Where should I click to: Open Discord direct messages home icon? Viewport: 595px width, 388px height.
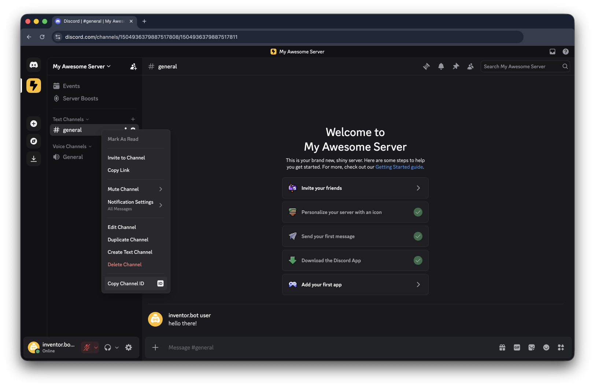pos(34,65)
